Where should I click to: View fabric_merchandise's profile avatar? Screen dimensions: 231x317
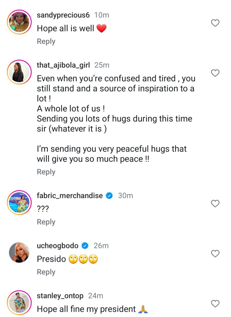pos(19,203)
